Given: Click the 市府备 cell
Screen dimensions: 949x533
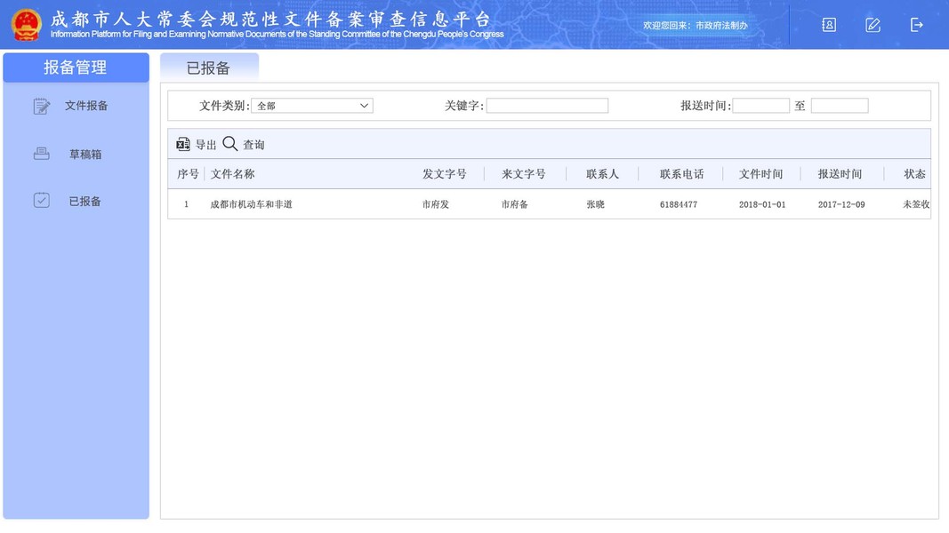Looking at the screenshot, I should click(514, 204).
